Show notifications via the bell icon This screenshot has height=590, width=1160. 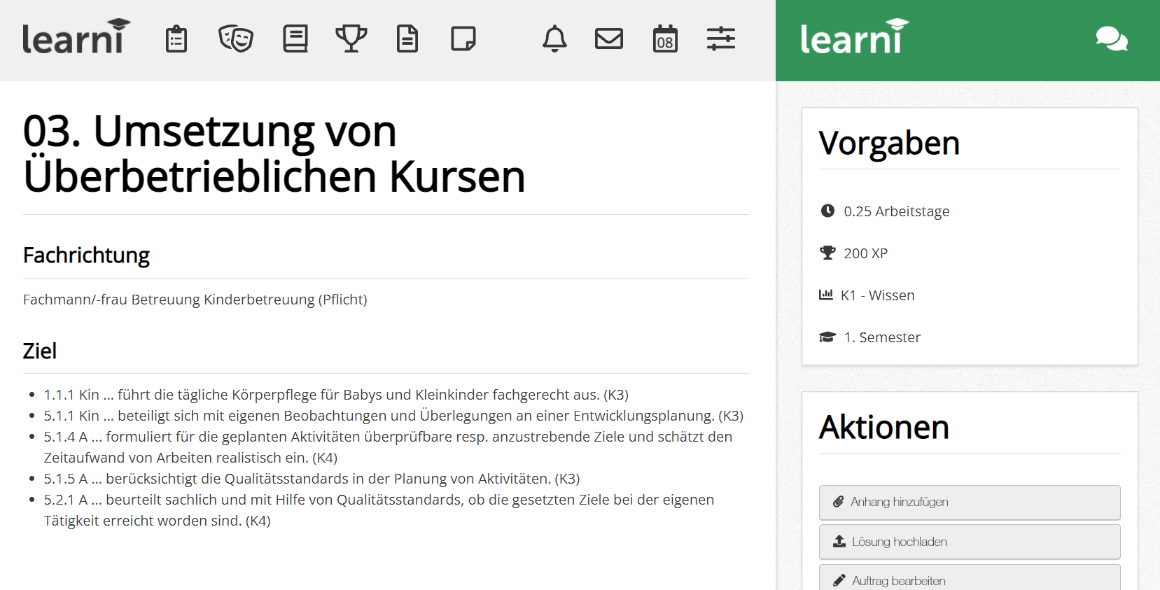click(554, 39)
